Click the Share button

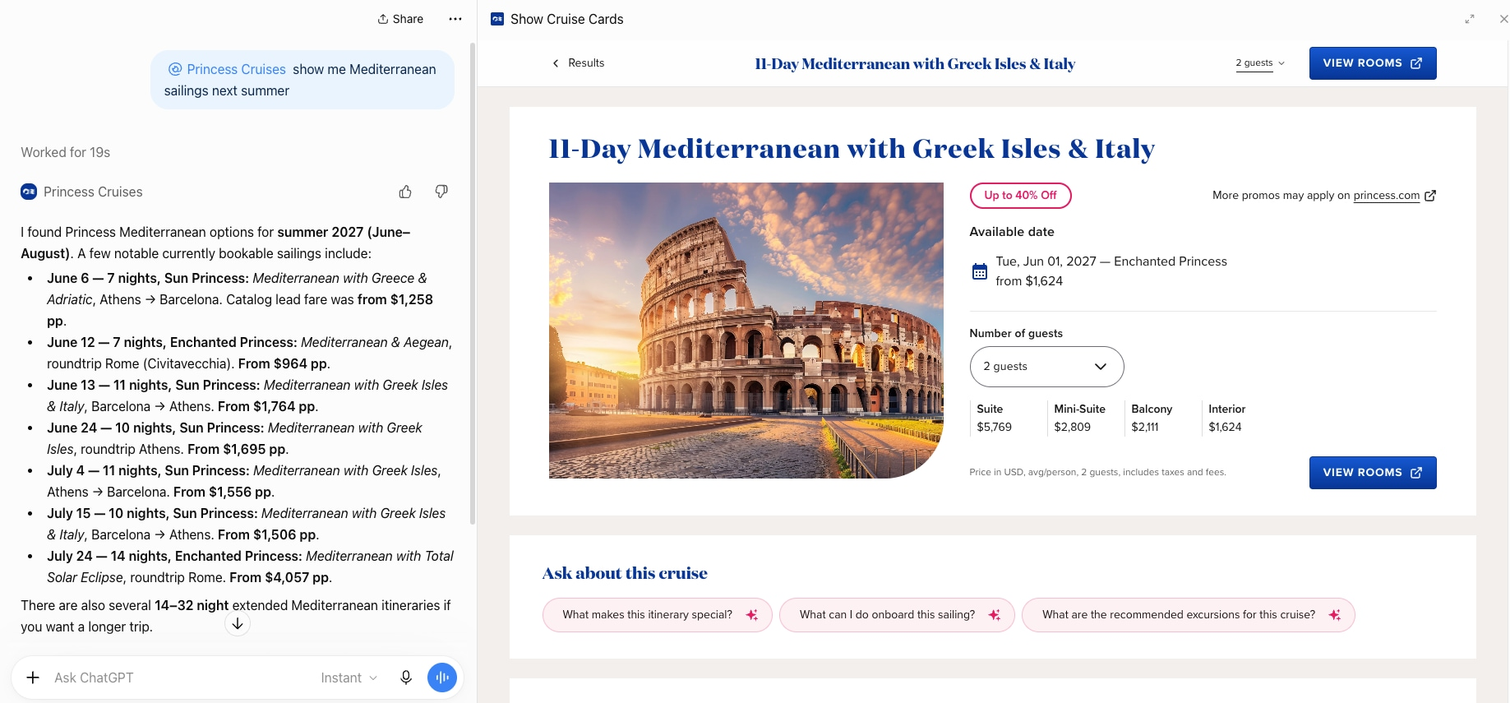400,19
